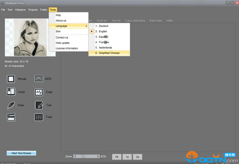The width and height of the screenshot is (239, 164).
Task: Choose the Draw feather icon
Action: (x=11, y=105)
